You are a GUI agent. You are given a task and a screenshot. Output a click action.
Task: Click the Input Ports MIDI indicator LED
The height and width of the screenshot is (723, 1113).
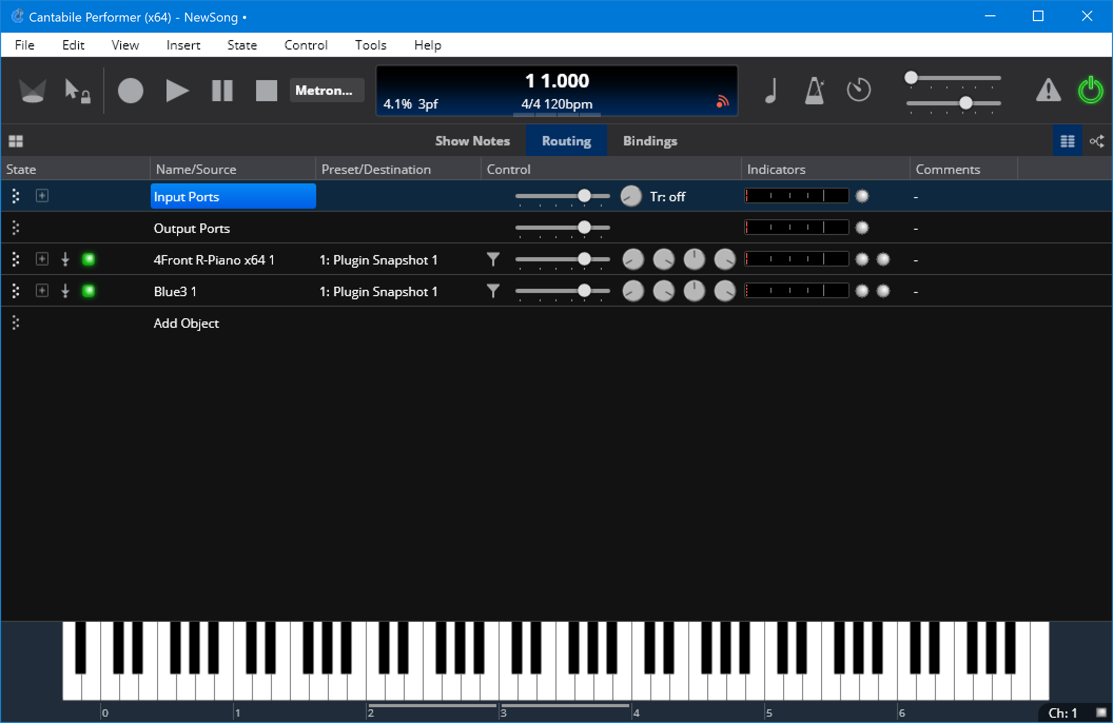[x=862, y=196]
